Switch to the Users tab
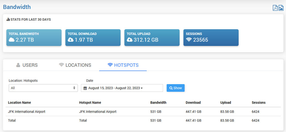Image resolution: width=286 pixels, height=132 pixels. pos(27,65)
